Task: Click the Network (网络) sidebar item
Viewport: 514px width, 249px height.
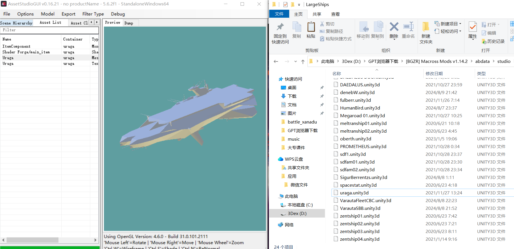Action: (286, 225)
